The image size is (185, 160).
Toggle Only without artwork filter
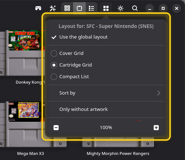pyautogui.click(x=106, y=109)
